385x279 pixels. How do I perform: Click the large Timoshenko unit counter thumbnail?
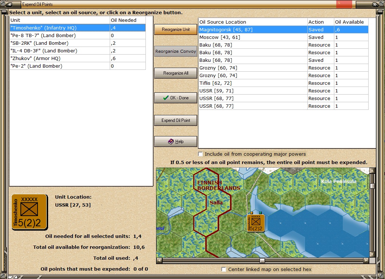[x=30, y=212]
